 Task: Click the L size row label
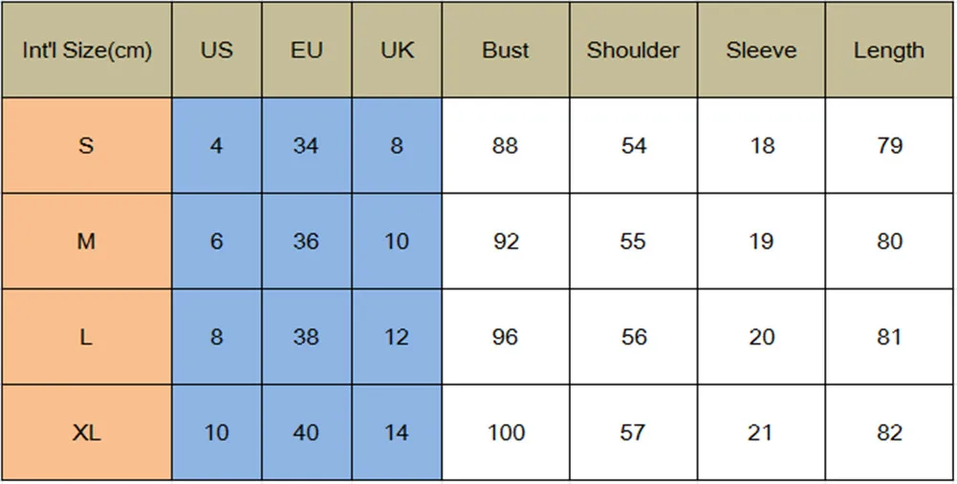pos(87,337)
